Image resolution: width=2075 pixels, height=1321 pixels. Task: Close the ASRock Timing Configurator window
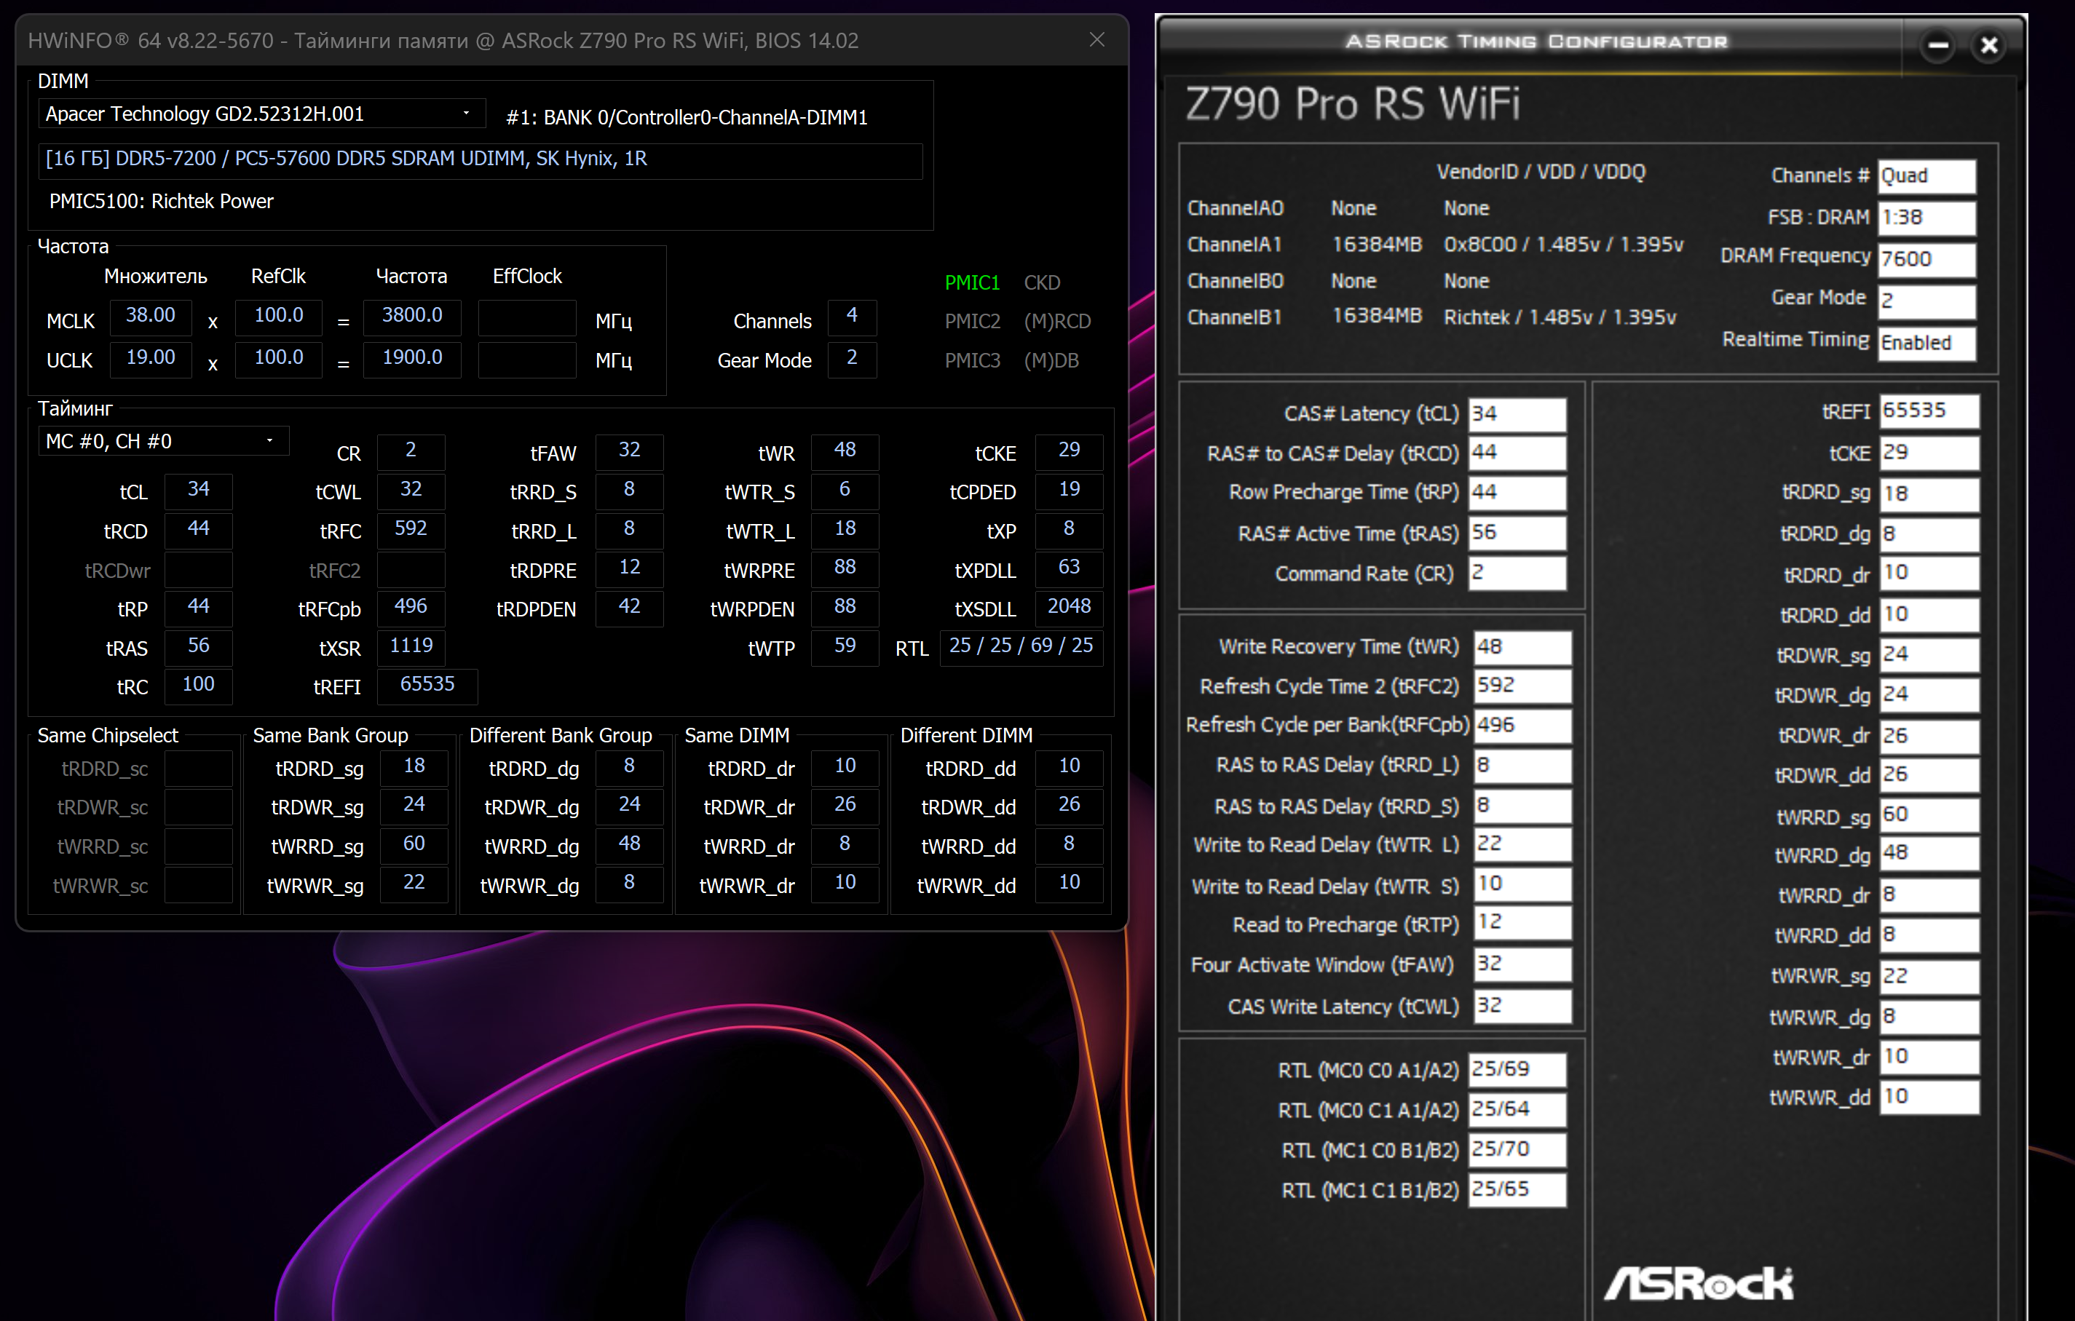tap(1989, 45)
